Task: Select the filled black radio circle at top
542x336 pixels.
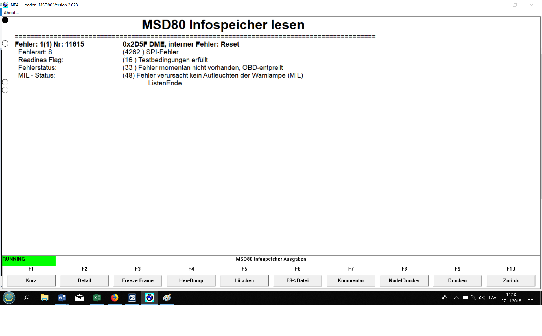Action: tap(5, 20)
